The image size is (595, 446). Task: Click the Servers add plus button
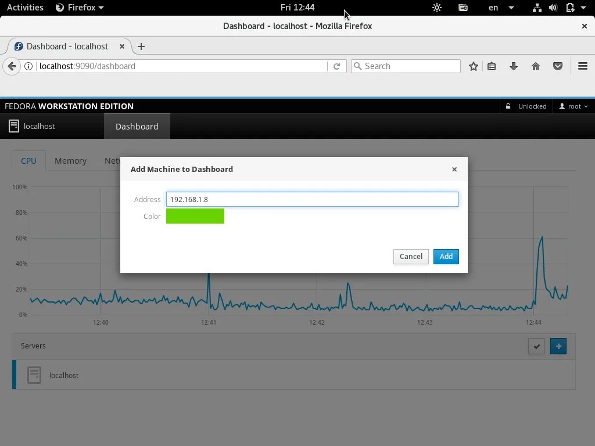coord(558,346)
